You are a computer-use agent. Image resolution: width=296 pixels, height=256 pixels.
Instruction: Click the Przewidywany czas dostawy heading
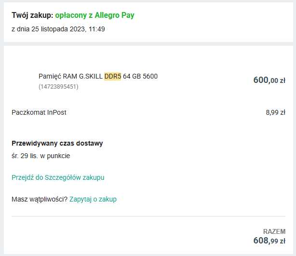point(57,143)
